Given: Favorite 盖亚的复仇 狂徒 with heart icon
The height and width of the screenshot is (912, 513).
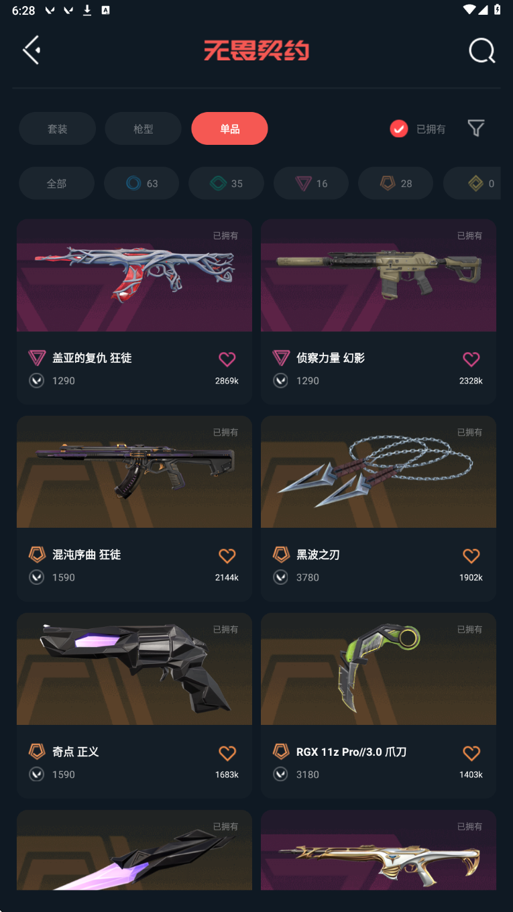Looking at the screenshot, I should point(227,359).
